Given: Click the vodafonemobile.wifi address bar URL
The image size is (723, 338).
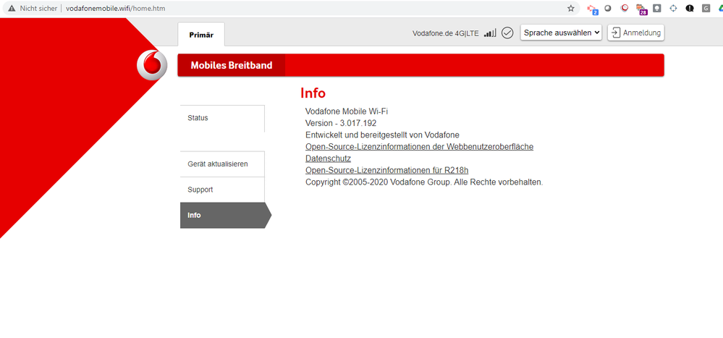Looking at the screenshot, I should point(115,8).
